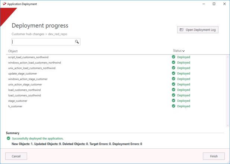Select the load_customers_northwind object row

[x=25, y=90]
